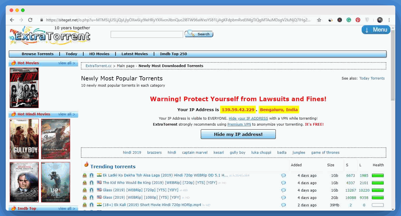Click magnet icon for Ek Kali short movie

coord(92,205)
